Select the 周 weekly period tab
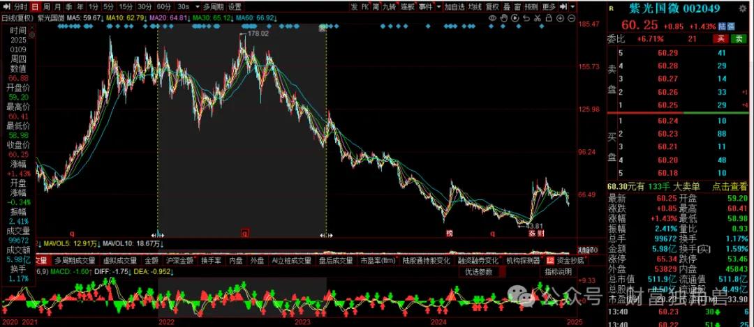754x327 pixels. (46, 7)
